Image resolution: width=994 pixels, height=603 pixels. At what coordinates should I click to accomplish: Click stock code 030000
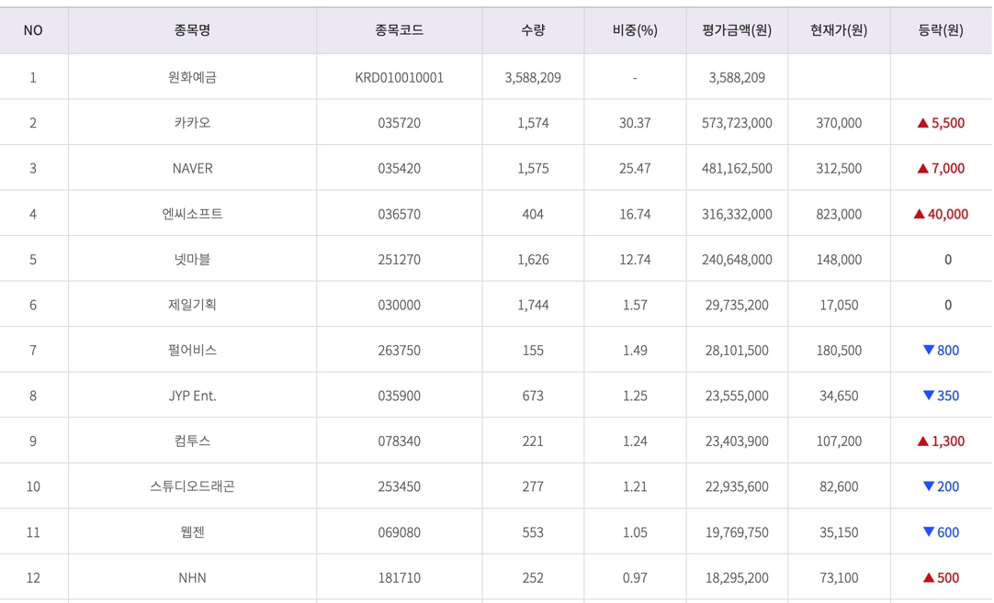[399, 305]
